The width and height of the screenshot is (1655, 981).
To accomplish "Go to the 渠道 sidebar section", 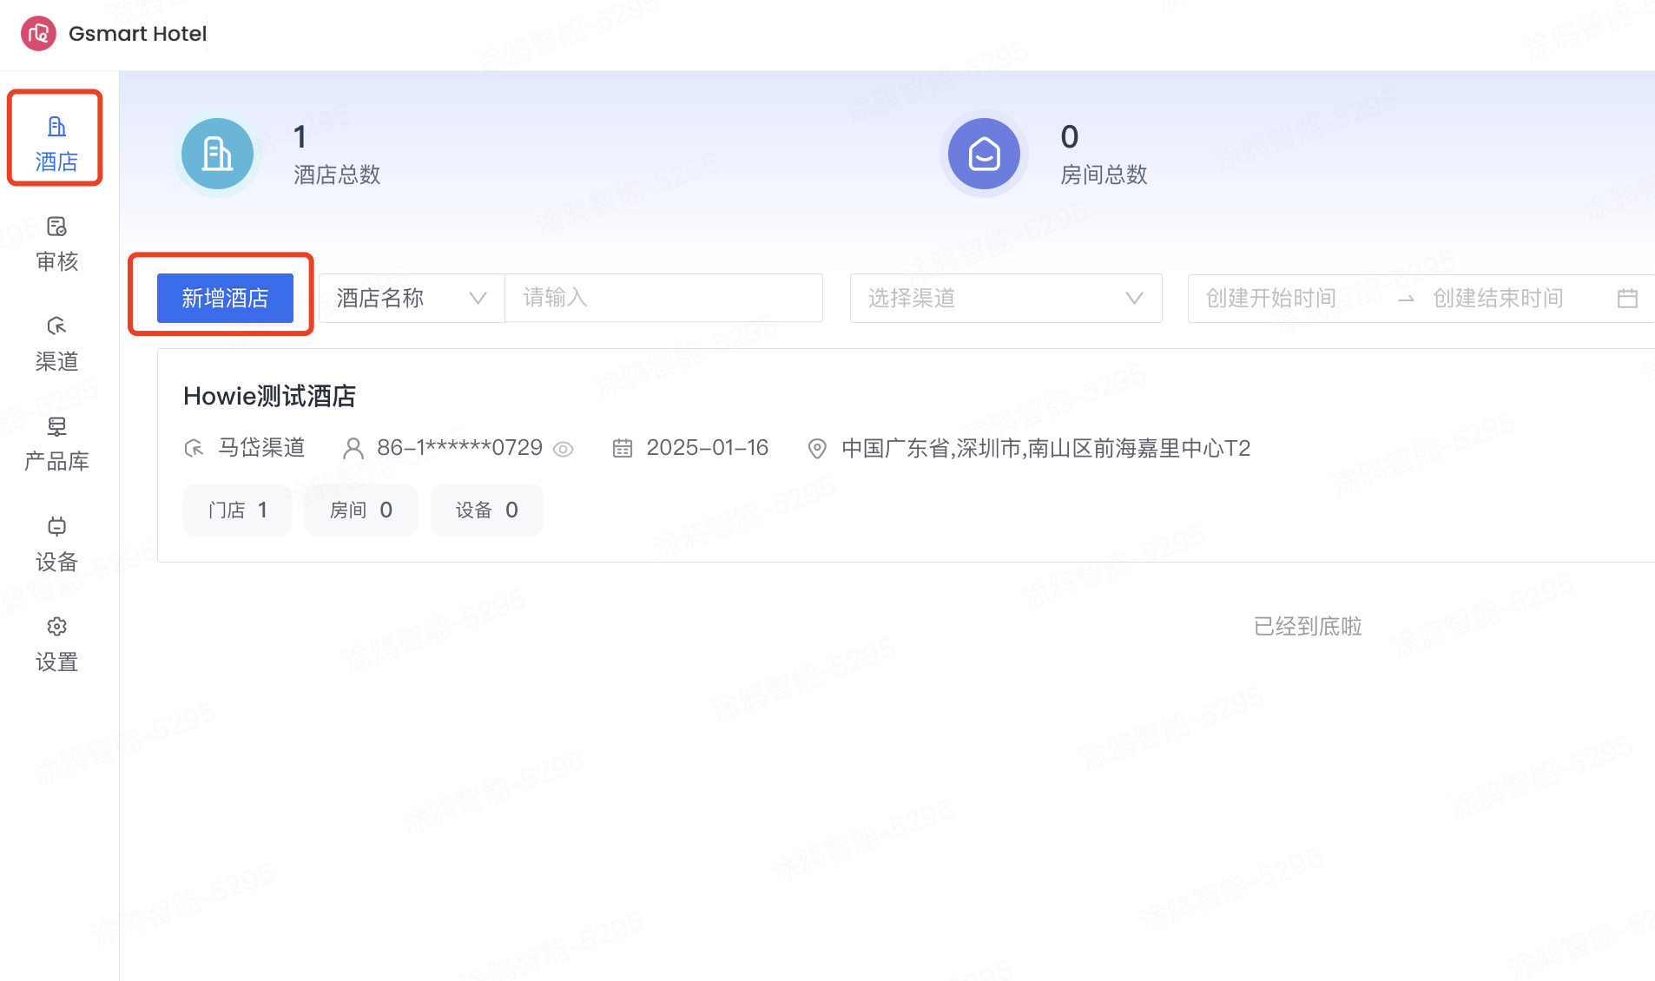I will tap(56, 344).
